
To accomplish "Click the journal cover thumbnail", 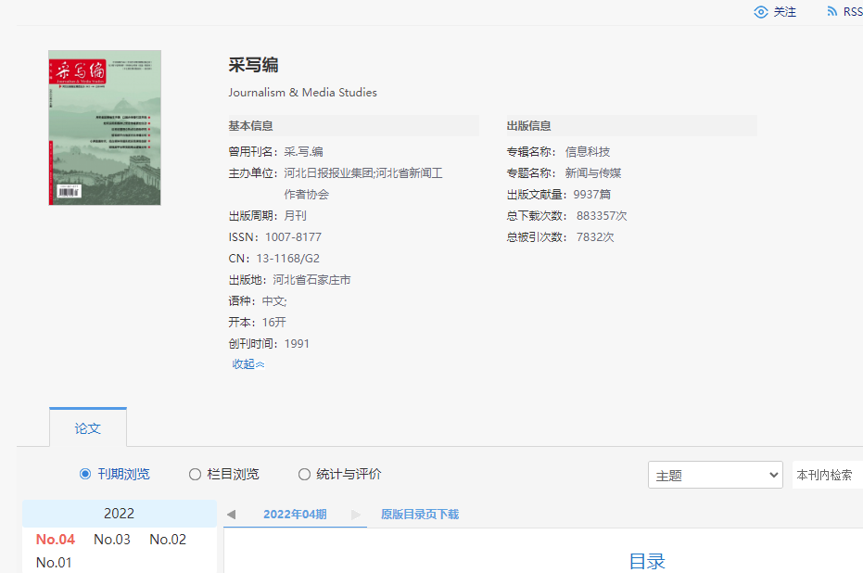I will (x=105, y=128).
